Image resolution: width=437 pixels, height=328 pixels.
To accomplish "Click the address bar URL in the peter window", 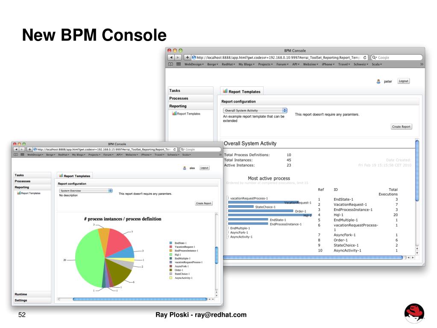I will point(278,57).
